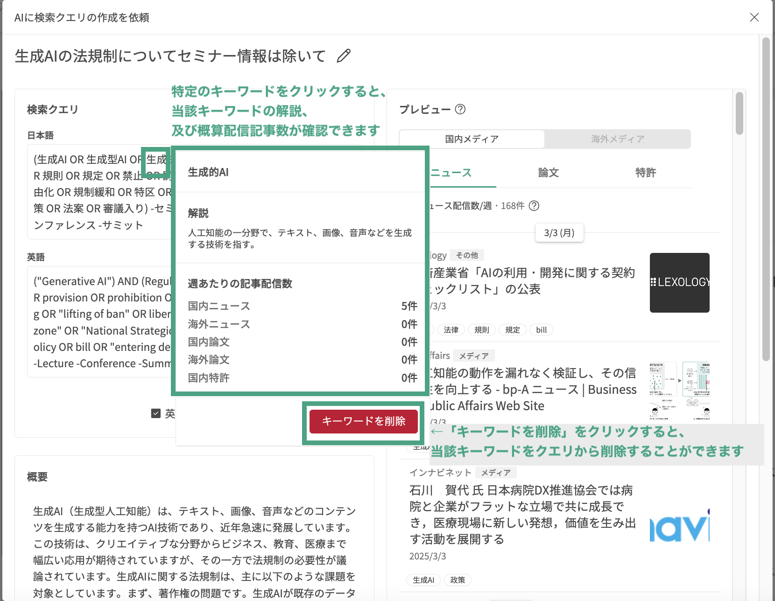Click the dialog's outer vertical scrollbar
Screen dimensions: 775x601
click(766, 201)
